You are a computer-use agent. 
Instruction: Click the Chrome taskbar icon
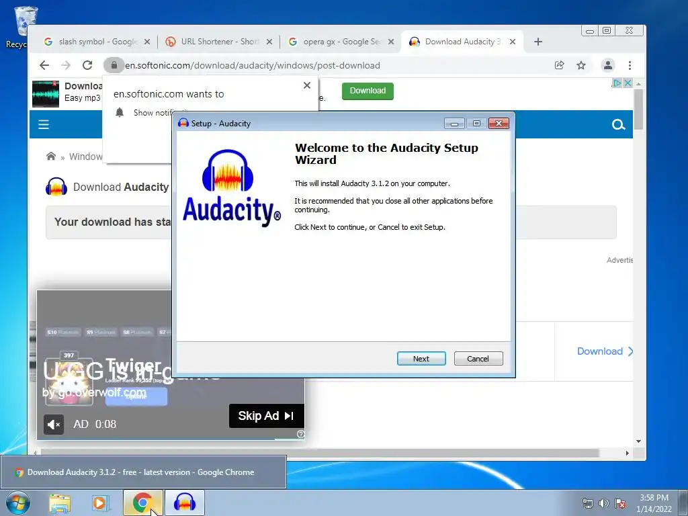[x=142, y=503]
